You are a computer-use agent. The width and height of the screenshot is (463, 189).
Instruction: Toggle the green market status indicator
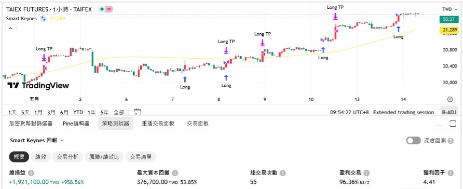click(x=102, y=9)
